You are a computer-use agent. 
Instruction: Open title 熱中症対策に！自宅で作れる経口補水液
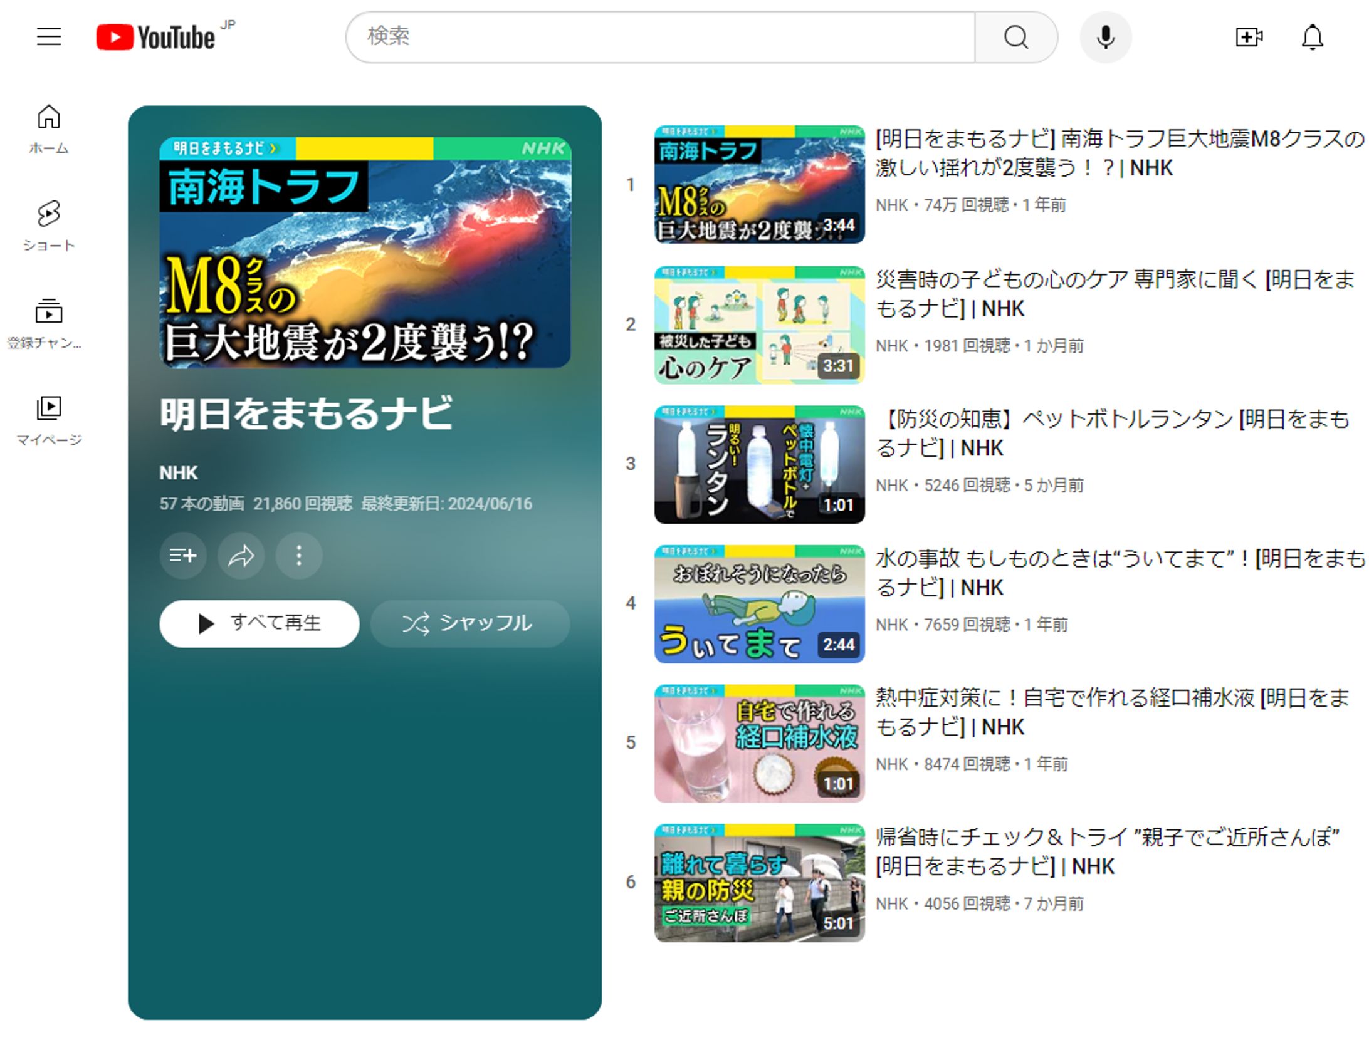tap(1113, 712)
